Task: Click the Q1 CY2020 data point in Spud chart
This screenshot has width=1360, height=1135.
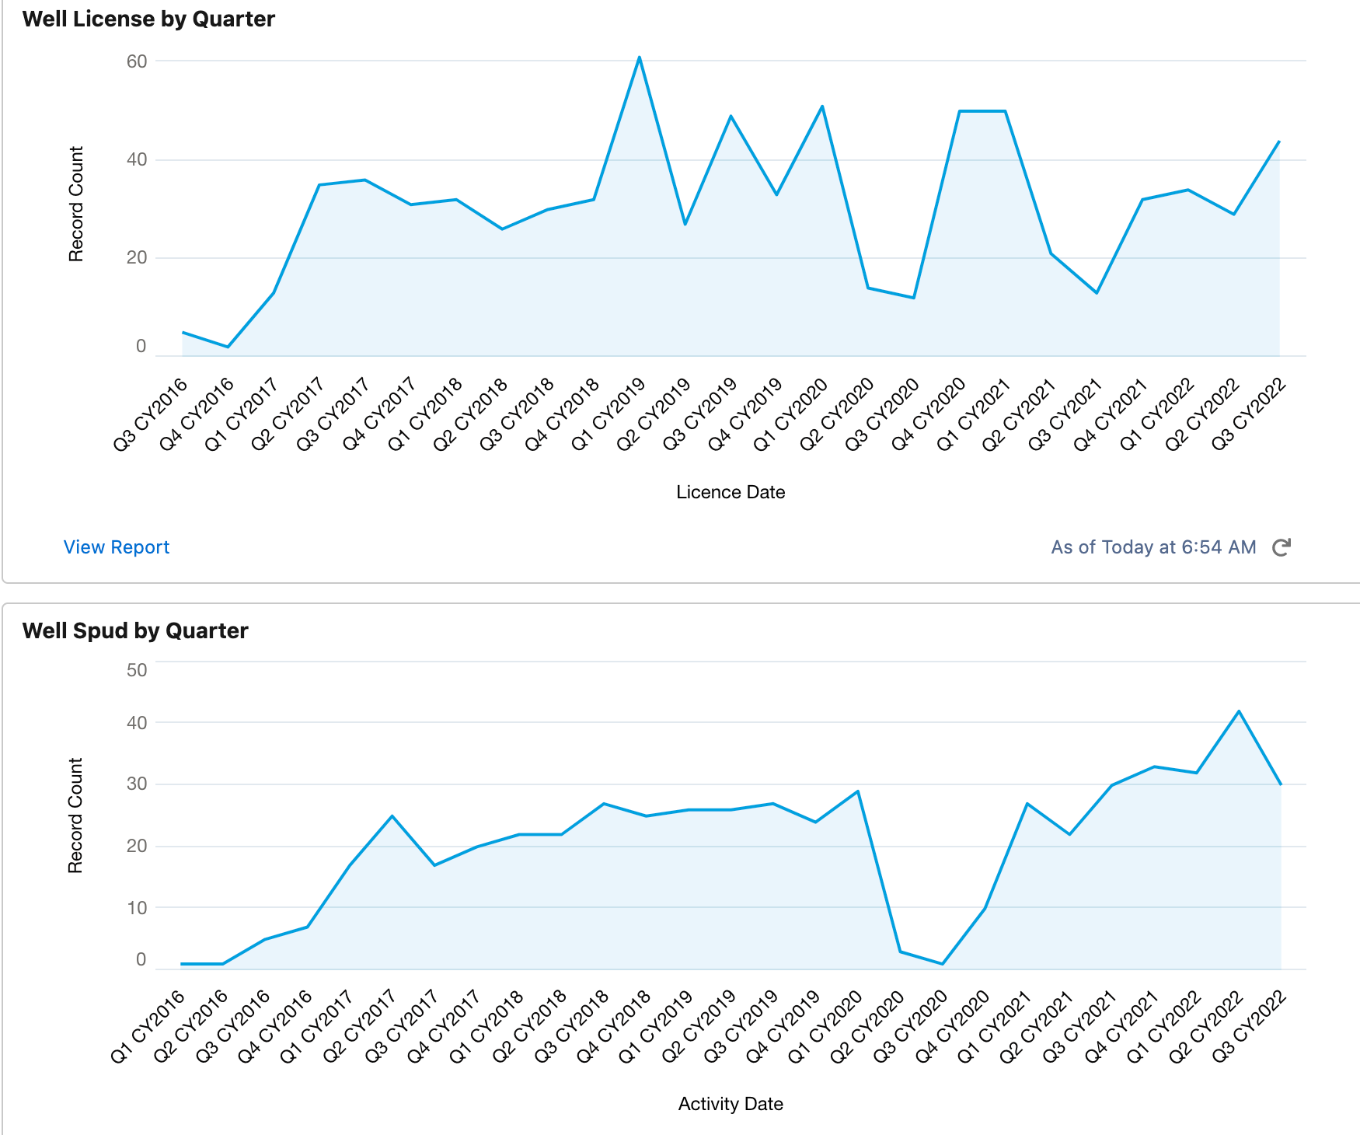Action: (x=858, y=791)
